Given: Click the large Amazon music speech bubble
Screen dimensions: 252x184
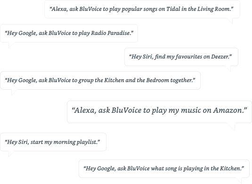Looking at the screenshot, I should (x=159, y=112).
